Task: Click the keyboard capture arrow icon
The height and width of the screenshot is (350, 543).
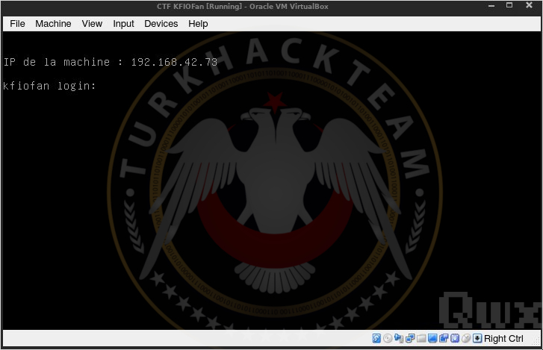Action: pos(477,338)
